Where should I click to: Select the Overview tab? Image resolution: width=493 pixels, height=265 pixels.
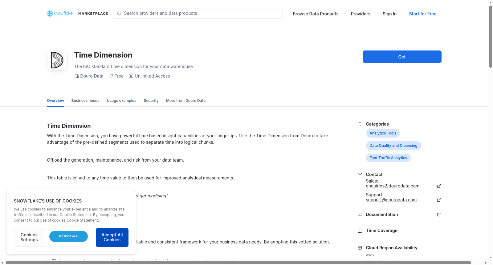coord(55,101)
